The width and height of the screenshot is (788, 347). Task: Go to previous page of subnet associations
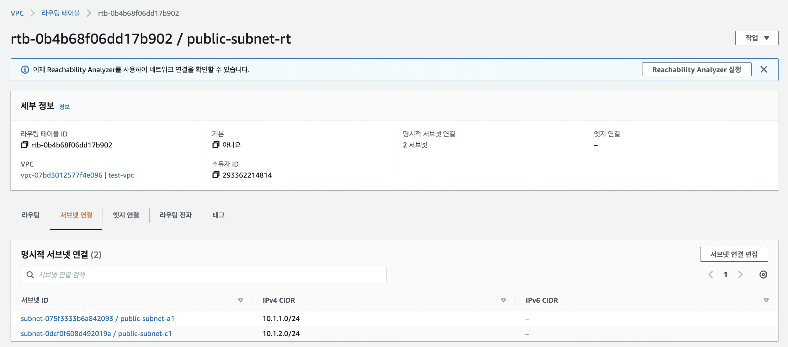[x=711, y=275]
